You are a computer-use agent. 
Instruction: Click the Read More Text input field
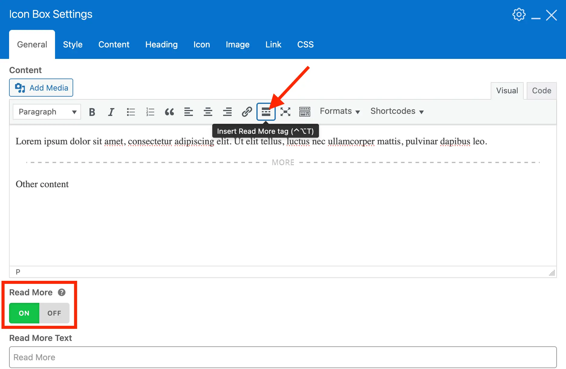click(283, 357)
